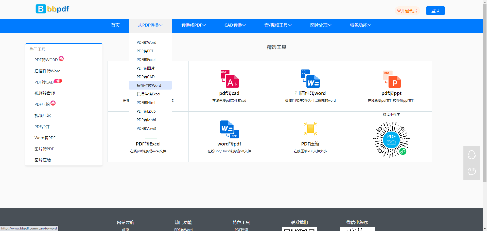Open the pdf转ppt tool icon
Screen dimensions: 487x231
coord(392,79)
